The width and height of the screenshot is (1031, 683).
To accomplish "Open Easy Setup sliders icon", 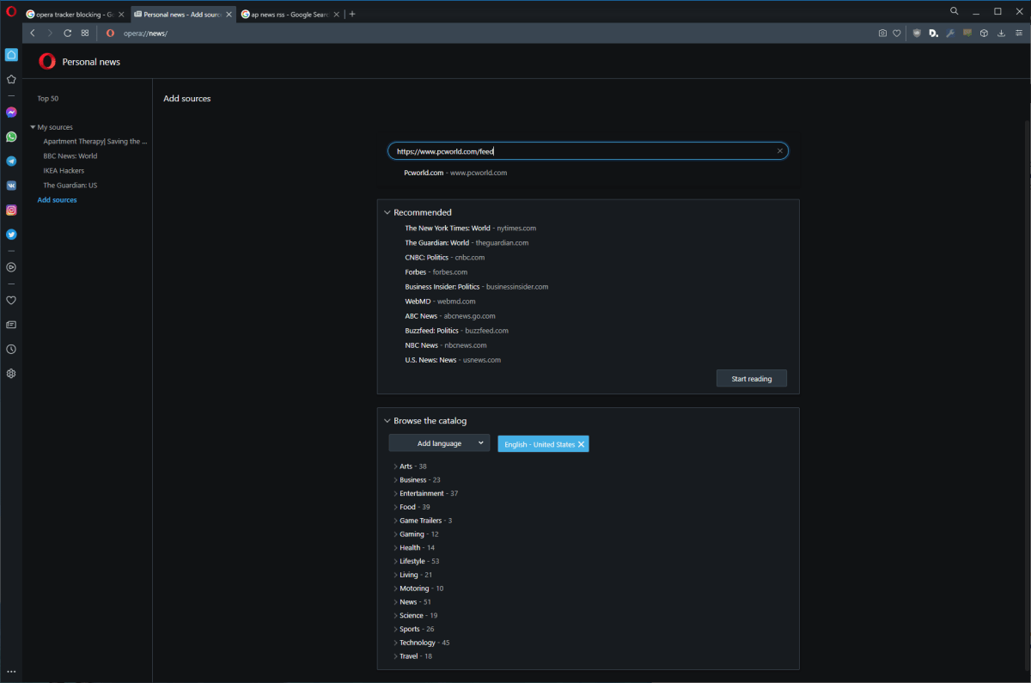I will pyautogui.click(x=1018, y=34).
